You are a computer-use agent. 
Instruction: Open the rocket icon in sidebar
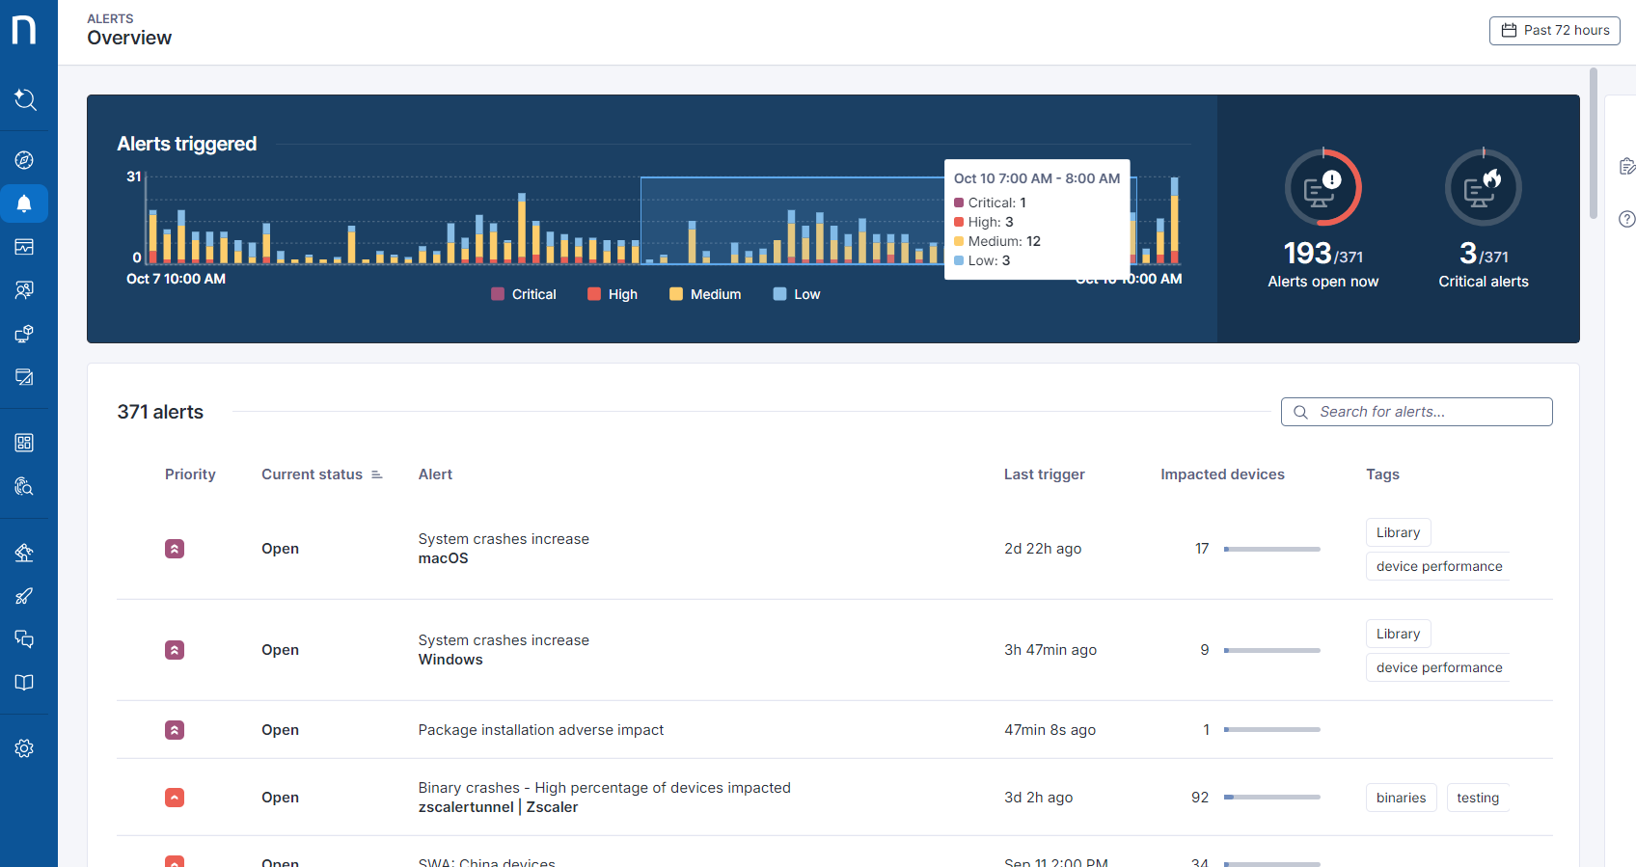click(24, 596)
